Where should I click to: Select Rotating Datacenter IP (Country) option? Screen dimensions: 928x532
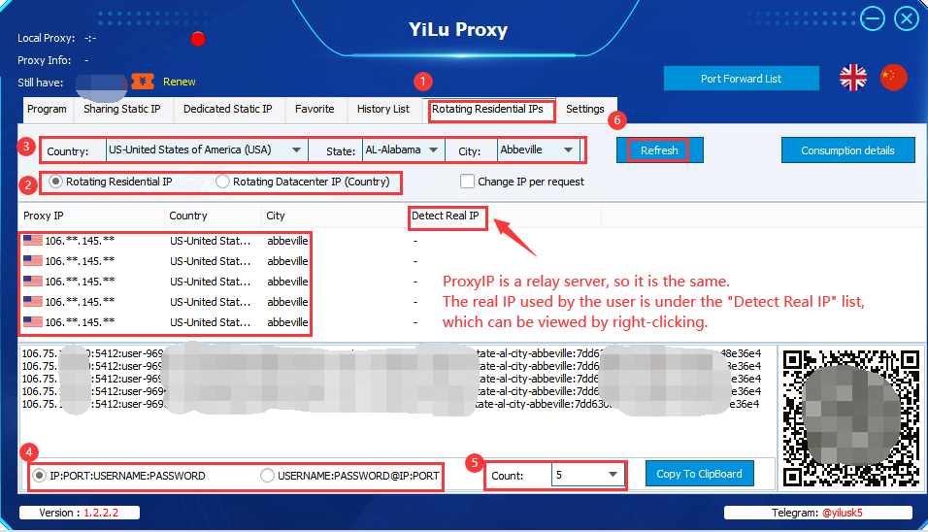point(222,182)
